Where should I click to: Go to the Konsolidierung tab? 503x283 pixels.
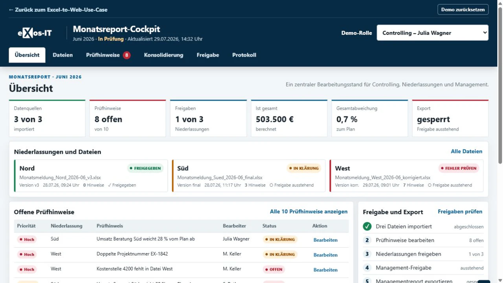coord(163,55)
